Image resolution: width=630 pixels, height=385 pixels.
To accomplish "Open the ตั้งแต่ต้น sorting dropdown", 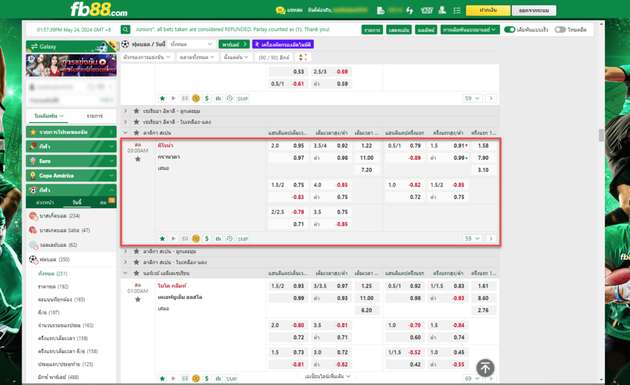I will click(x=236, y=57).
